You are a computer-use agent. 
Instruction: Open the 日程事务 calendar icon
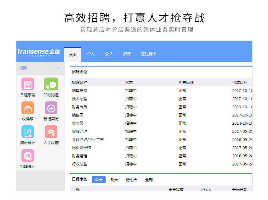coord(28,84)
